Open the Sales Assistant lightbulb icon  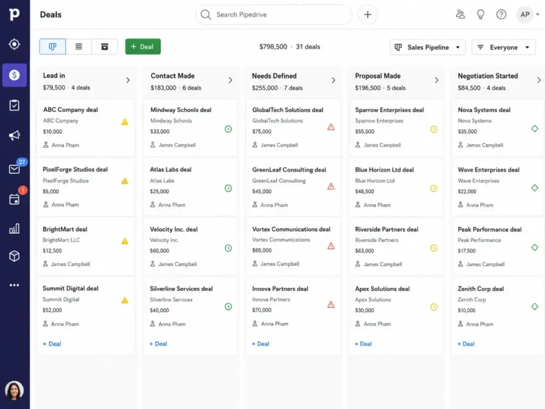(x=481, y=14)
